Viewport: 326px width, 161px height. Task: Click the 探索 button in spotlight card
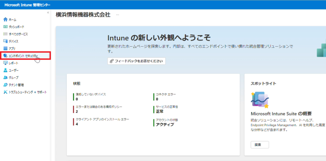coord(260,145)
